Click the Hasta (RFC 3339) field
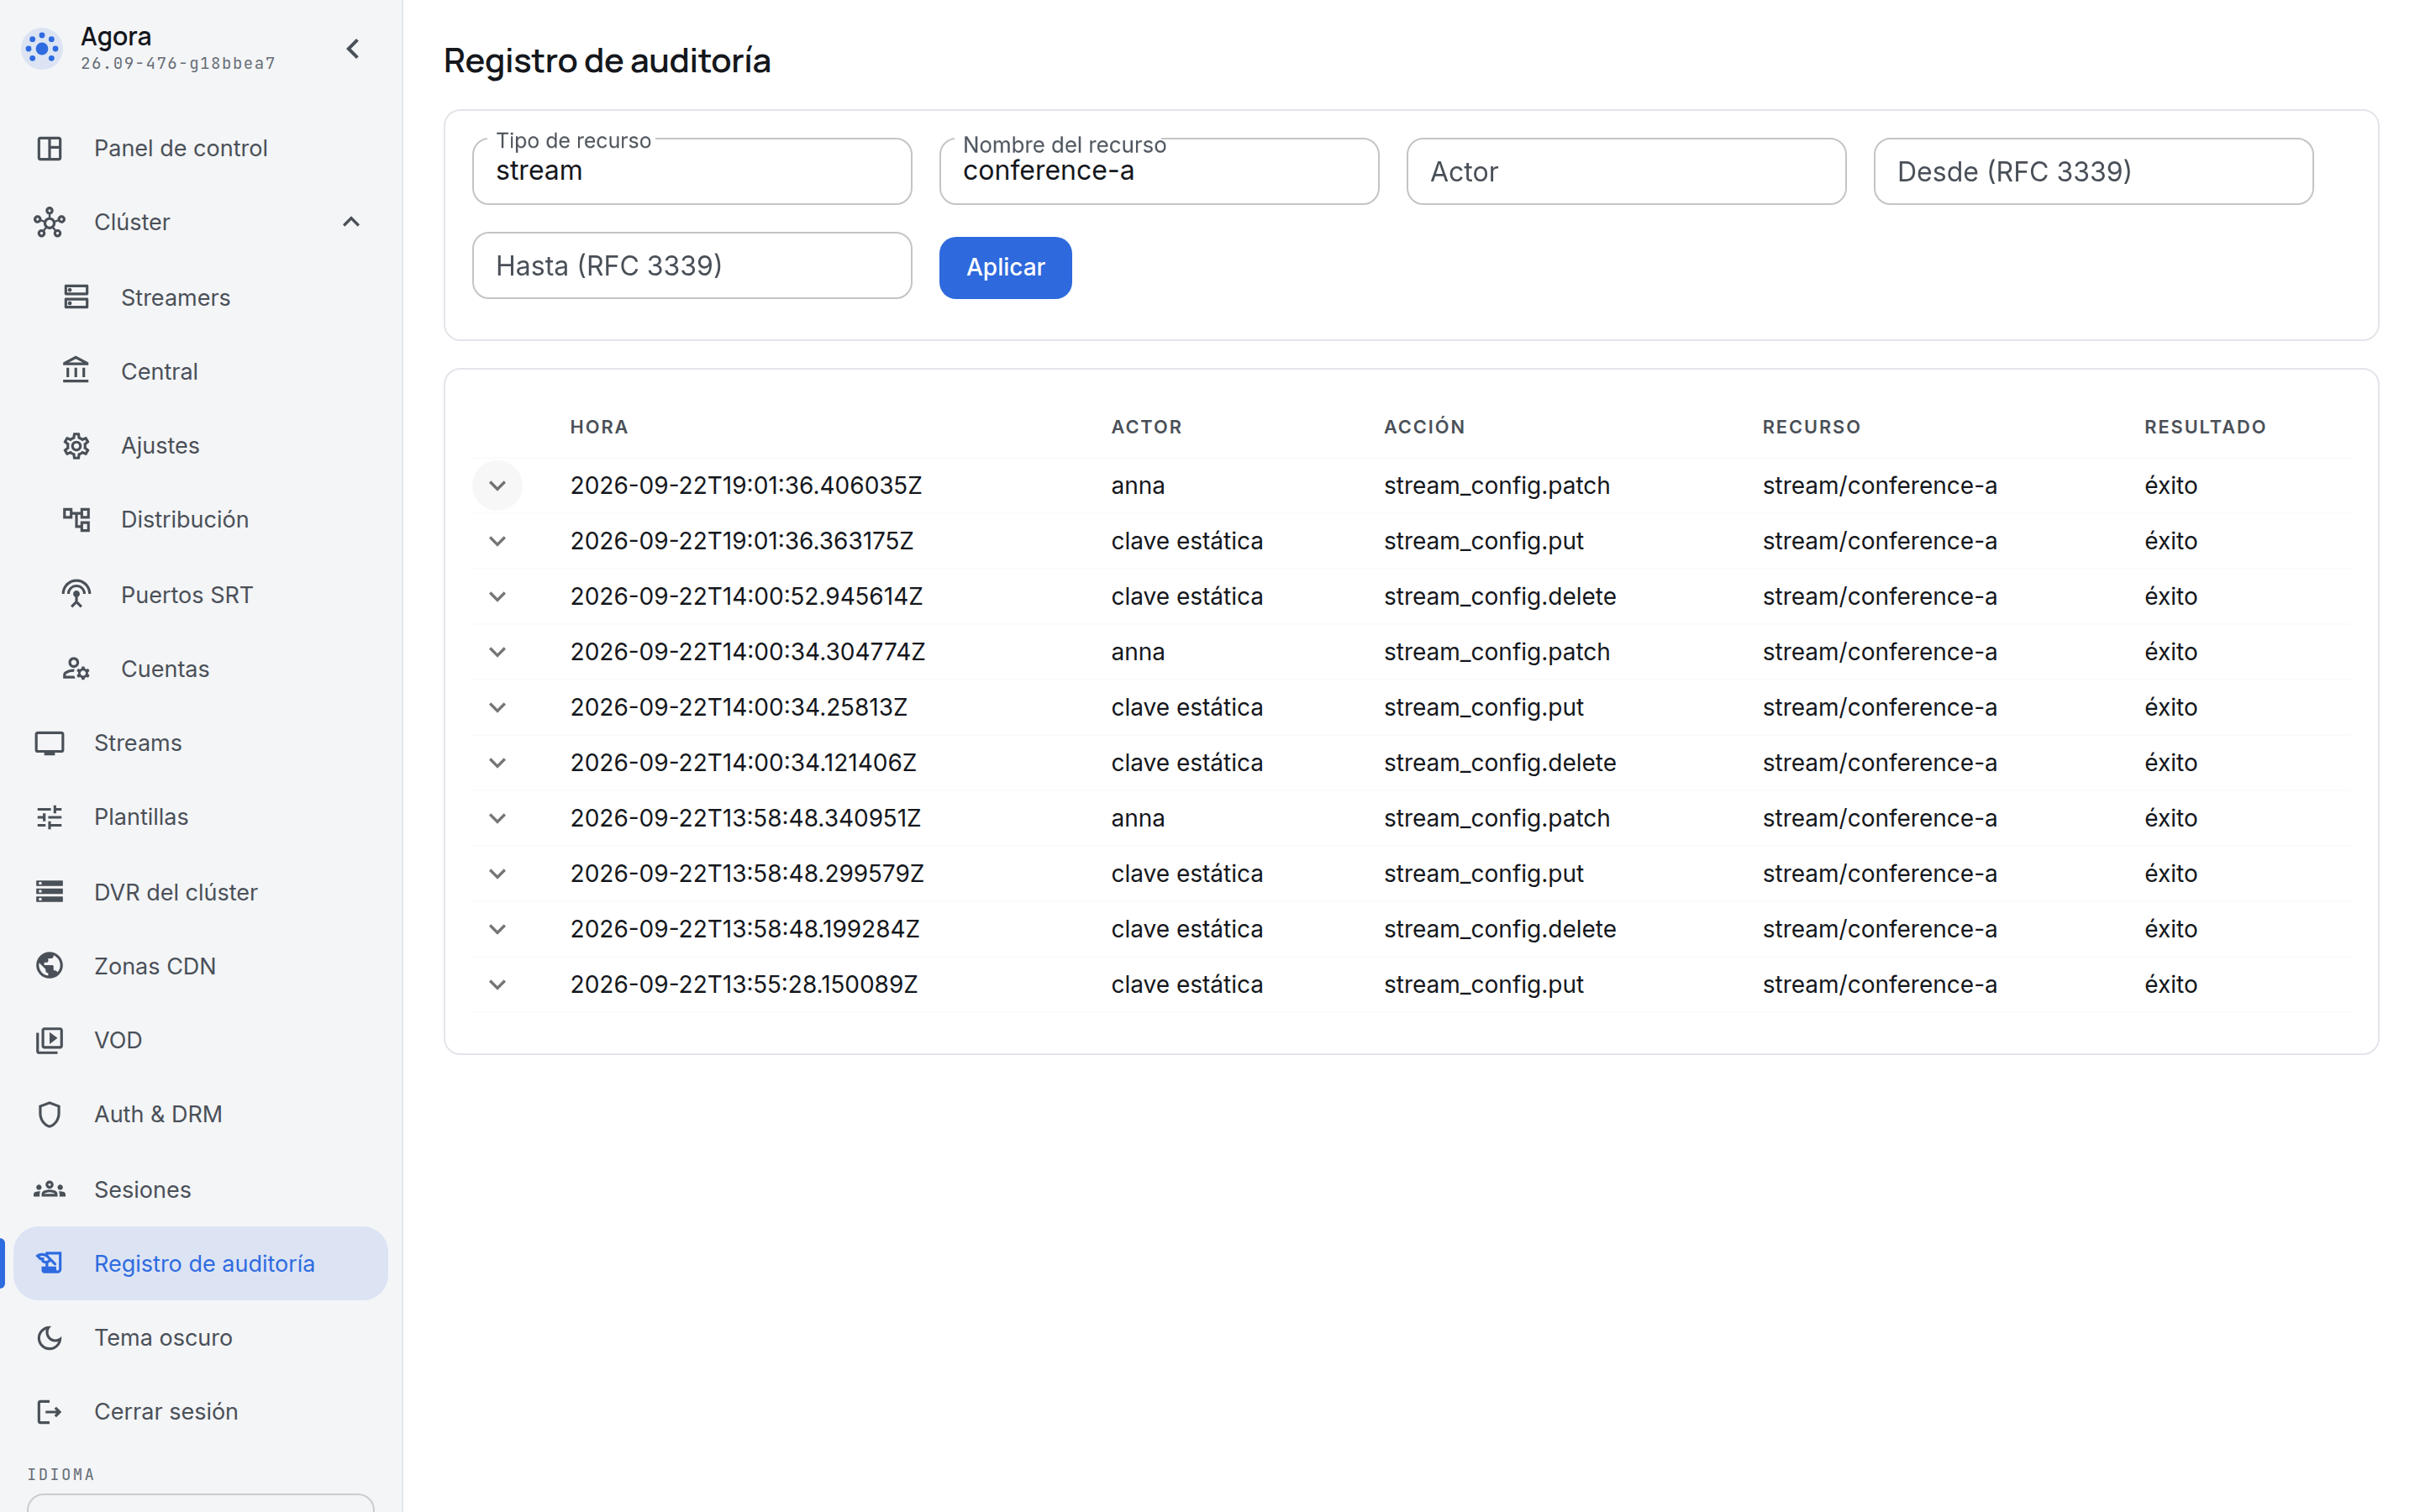 [x=692, y=266]
